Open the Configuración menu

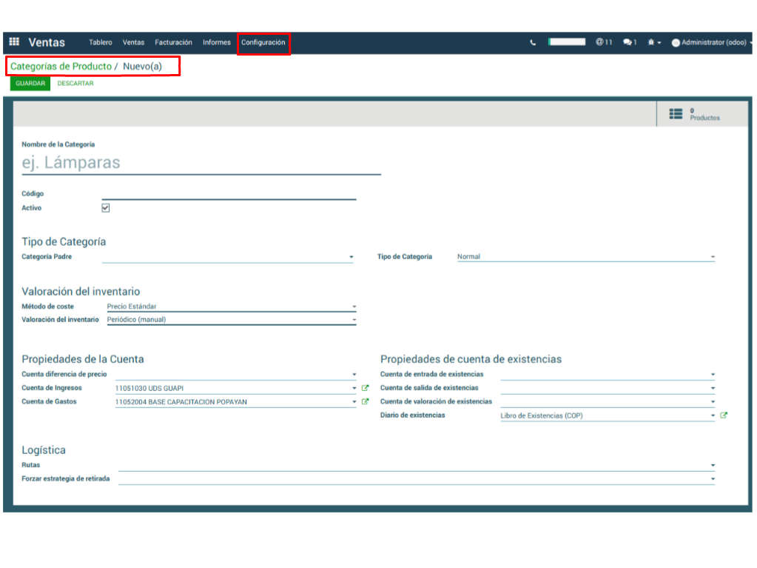(263, 43)
